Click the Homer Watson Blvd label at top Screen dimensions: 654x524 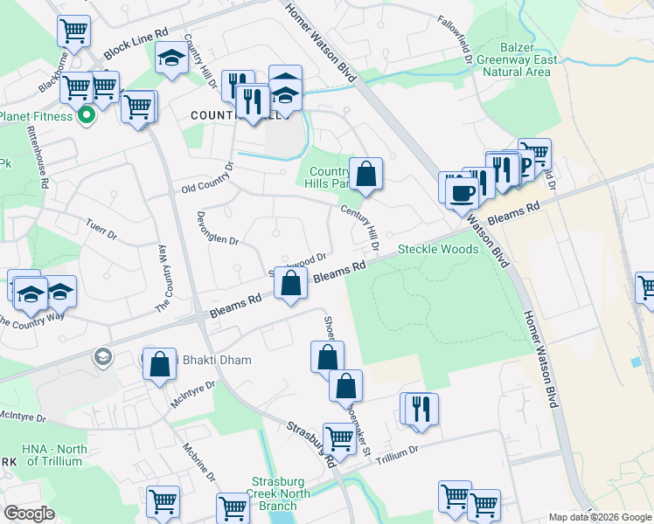click(320, 42)
